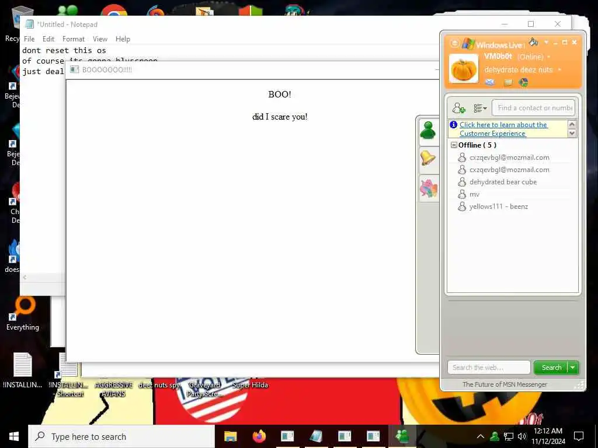This screenshot has width=598, height=448.
Task: Open the Windows Start menu
Action: [x=14, y=436]
